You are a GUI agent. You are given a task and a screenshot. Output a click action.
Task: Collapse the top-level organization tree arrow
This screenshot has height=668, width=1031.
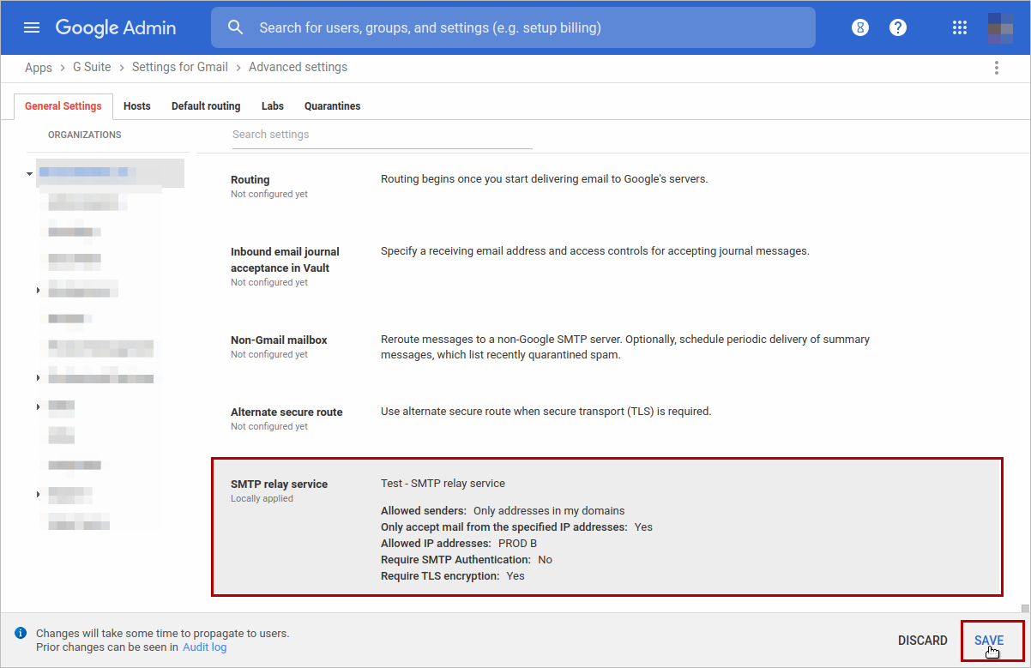(29, 174)
